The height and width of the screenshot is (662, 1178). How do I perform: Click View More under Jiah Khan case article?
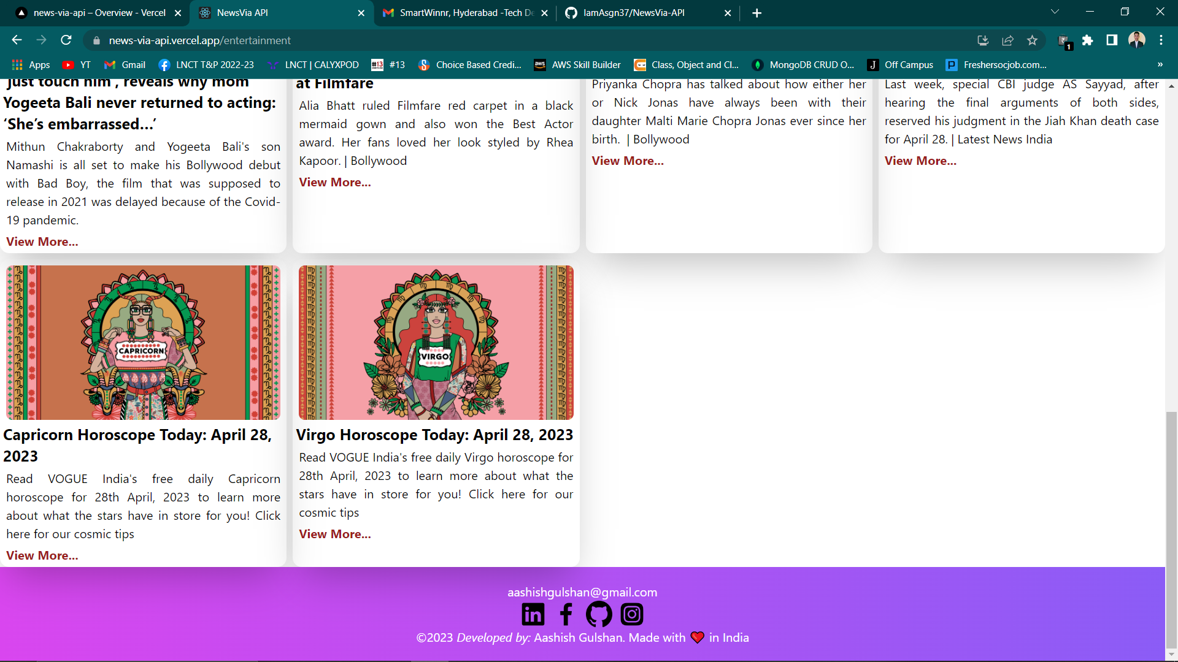[x=920, y=161]
